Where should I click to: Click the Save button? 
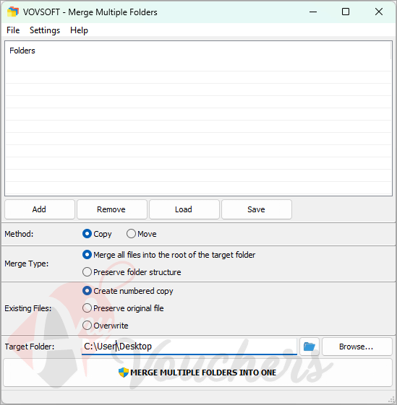click(256, 209)
